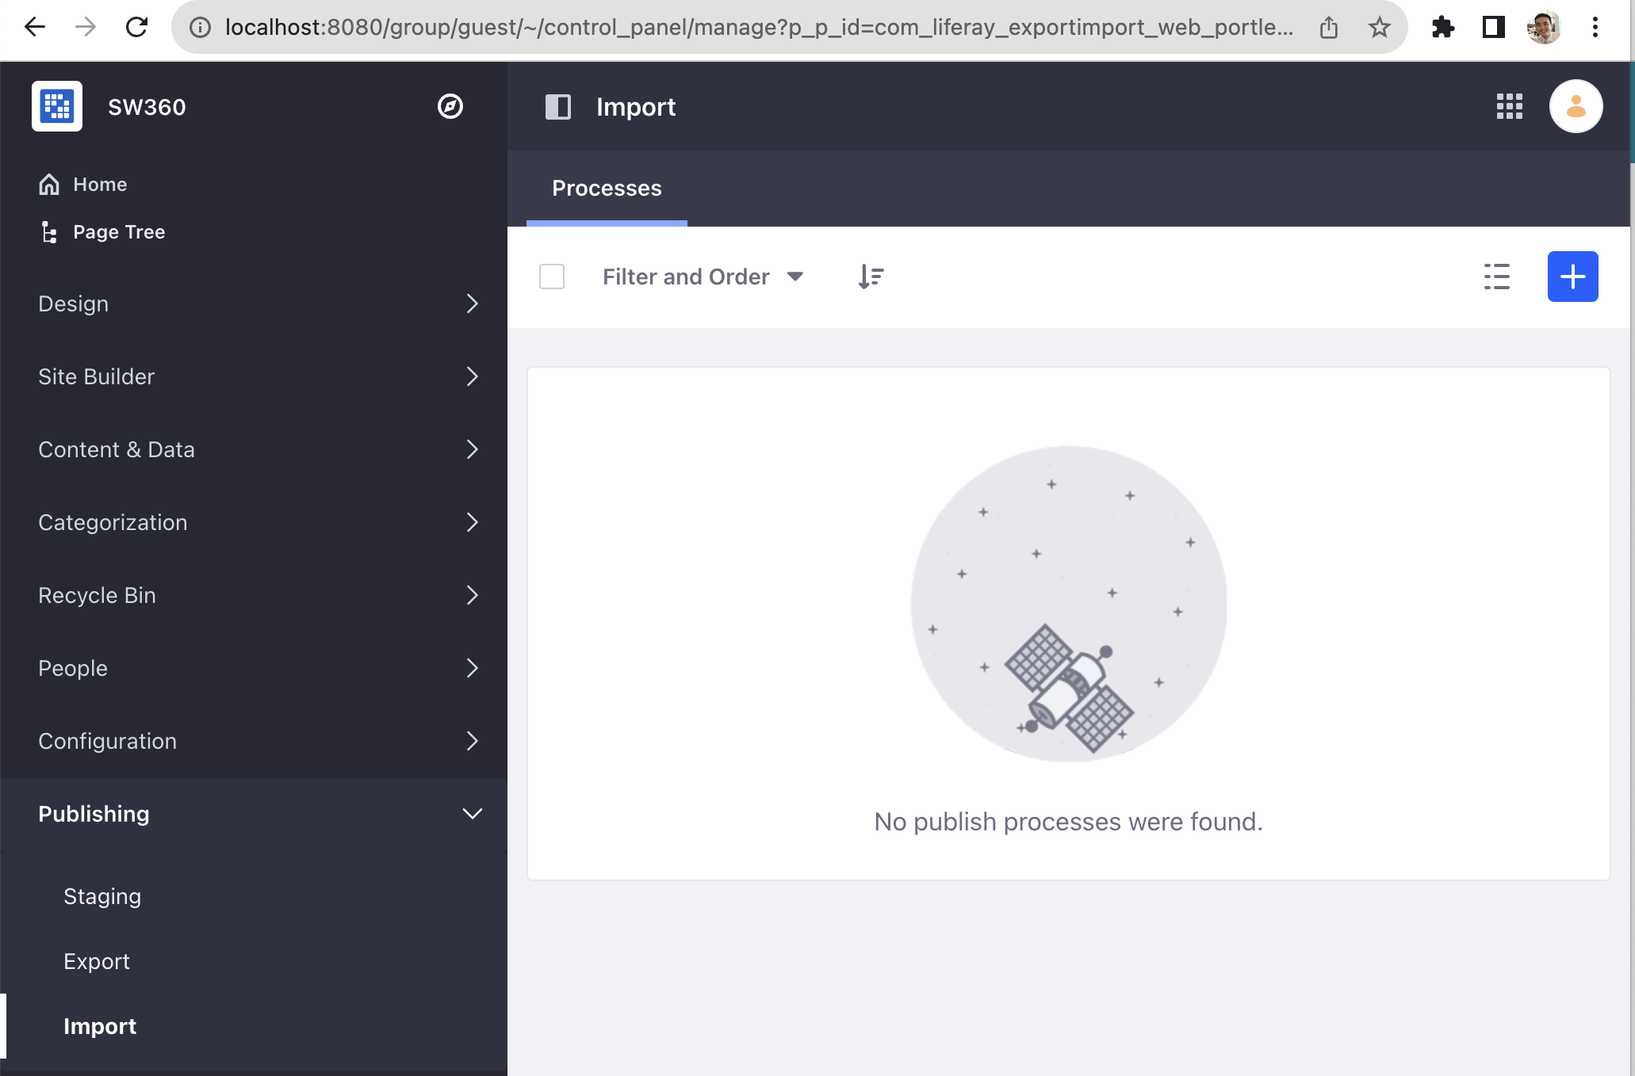Tick the select all processes checkbox
The image size is (1635, 1076).
pos(552,277)
